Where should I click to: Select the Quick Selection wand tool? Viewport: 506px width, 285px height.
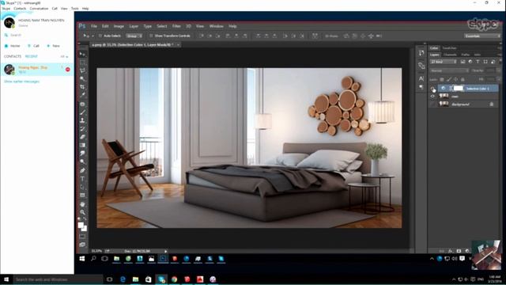coord(82,78)
